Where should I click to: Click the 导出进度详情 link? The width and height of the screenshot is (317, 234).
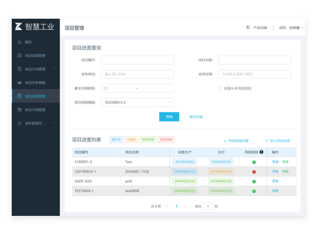tap(238, 140)
